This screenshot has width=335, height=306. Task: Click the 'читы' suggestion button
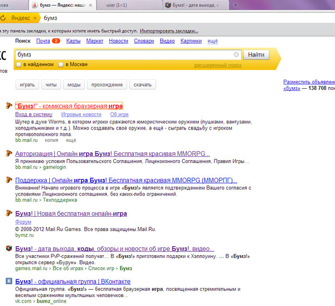tap(51, 85)
